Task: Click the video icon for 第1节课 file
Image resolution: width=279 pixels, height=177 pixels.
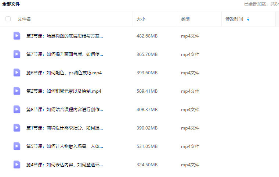Action: pos(17,128)
